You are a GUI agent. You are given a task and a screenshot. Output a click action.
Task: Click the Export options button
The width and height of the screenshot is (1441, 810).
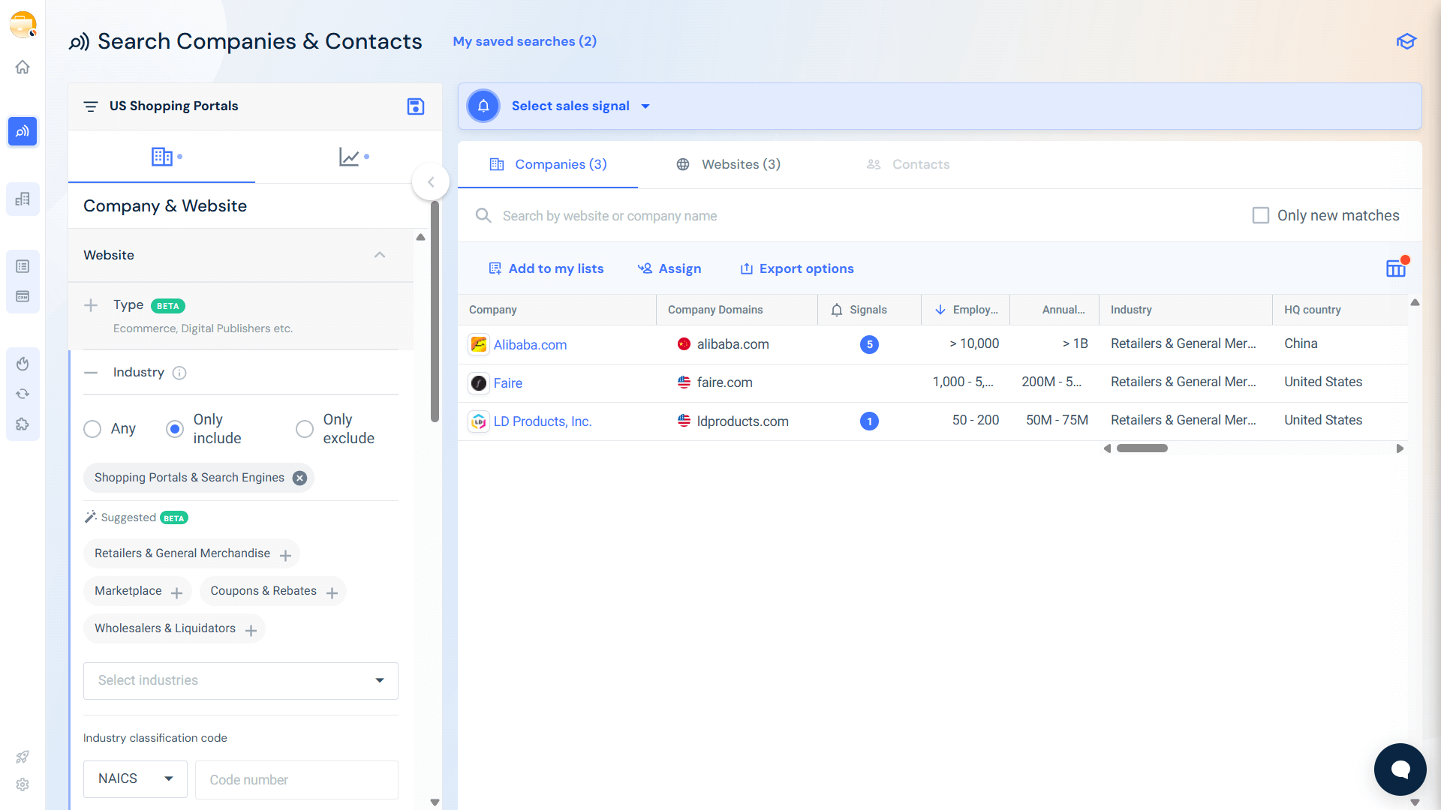pos(797,269)
